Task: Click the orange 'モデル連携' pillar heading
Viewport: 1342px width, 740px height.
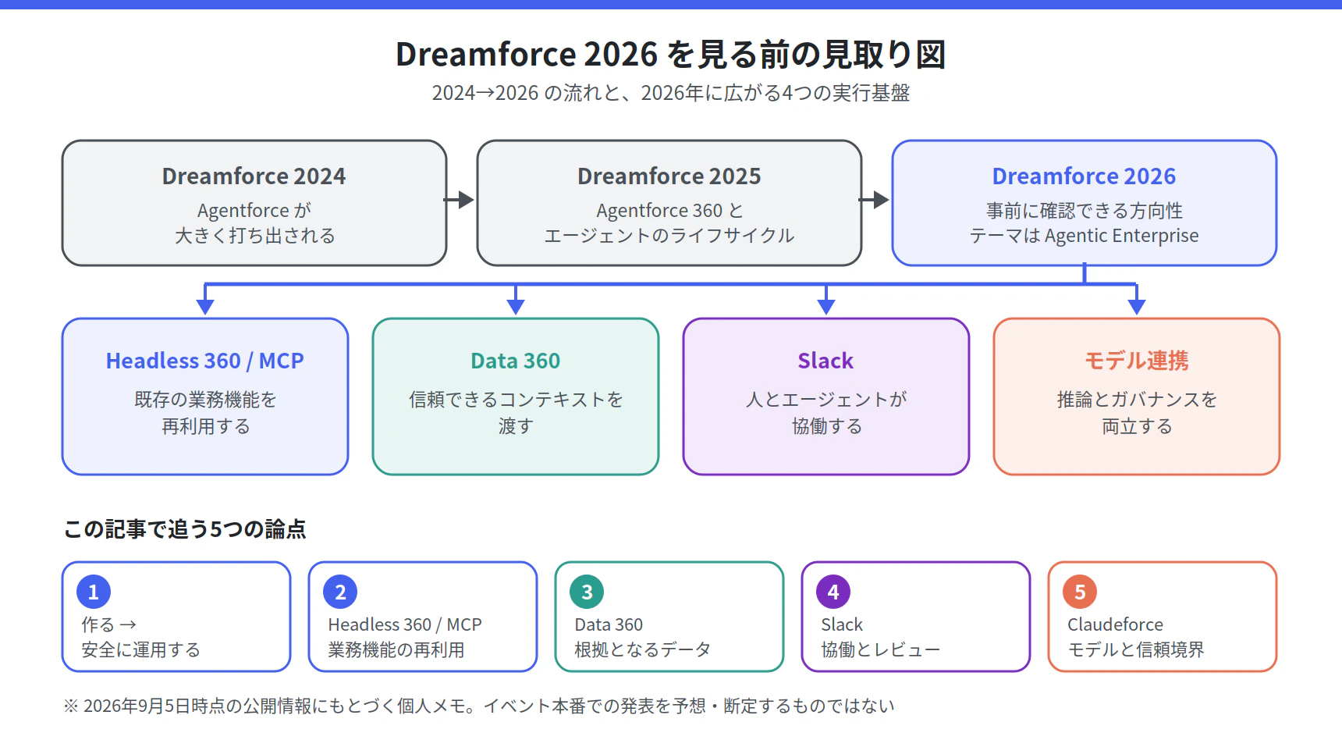Action: 1137,361
